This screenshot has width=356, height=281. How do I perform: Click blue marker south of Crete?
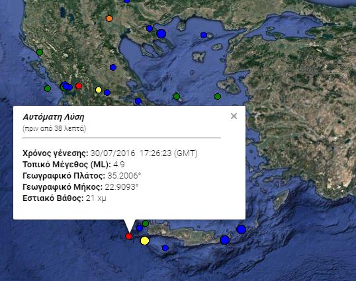tap(165, 248)
